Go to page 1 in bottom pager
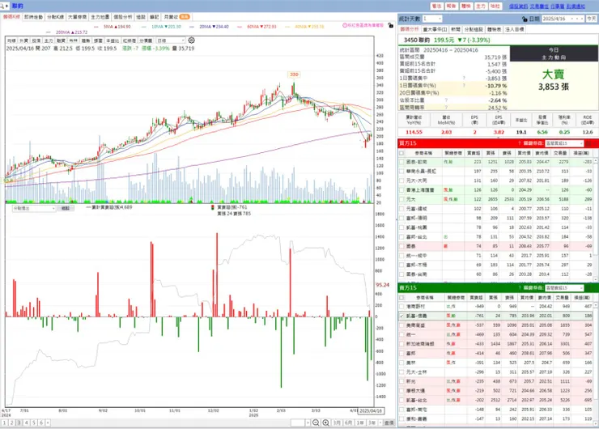The height and width of the screenshot is (429, 599). (4, 423)
